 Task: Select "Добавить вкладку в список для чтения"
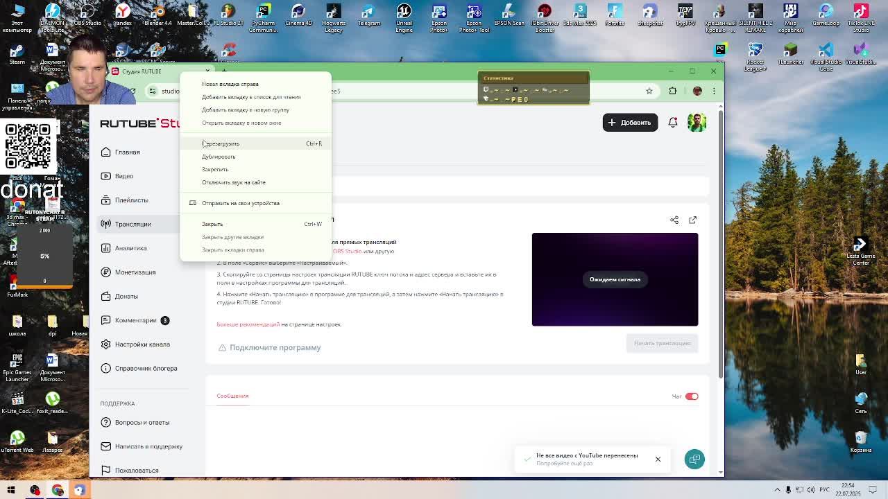point(255,97)
